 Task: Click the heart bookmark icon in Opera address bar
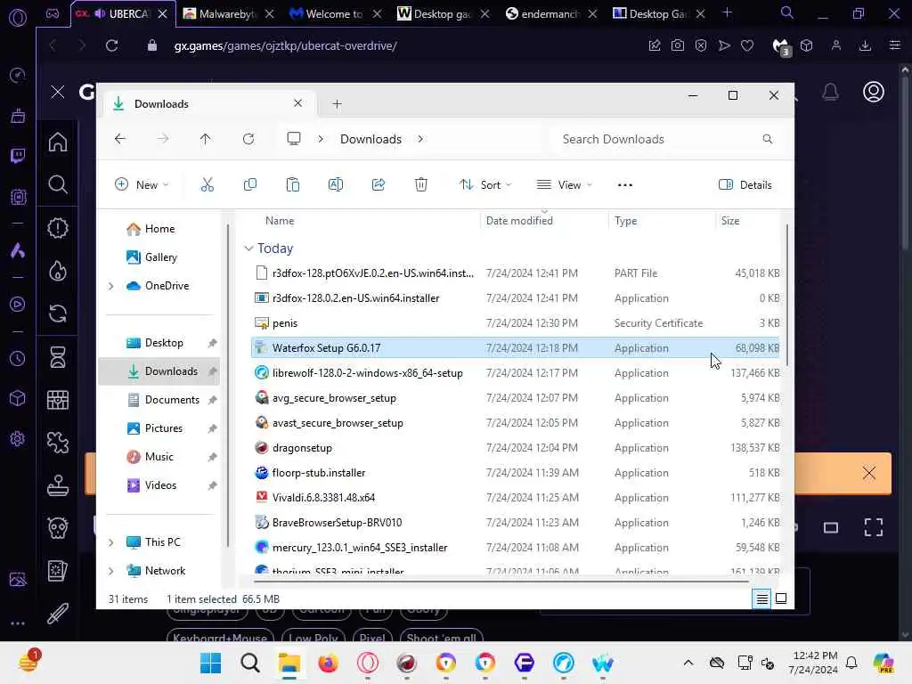(747, 45)
